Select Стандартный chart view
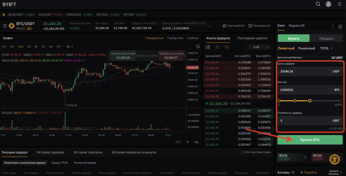 pos(154,38)
